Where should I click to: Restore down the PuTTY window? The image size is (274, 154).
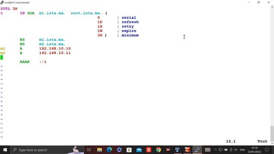point(259,3)
